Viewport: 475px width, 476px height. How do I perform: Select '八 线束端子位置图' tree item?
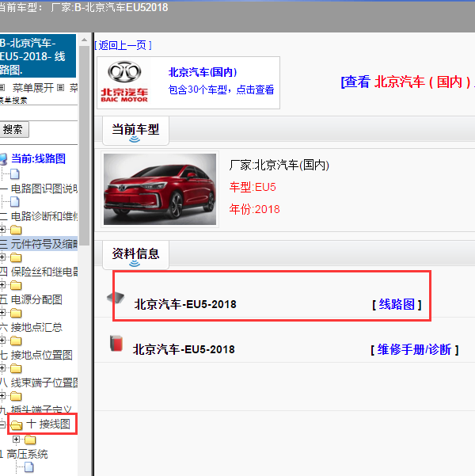[x=39, y=383]
